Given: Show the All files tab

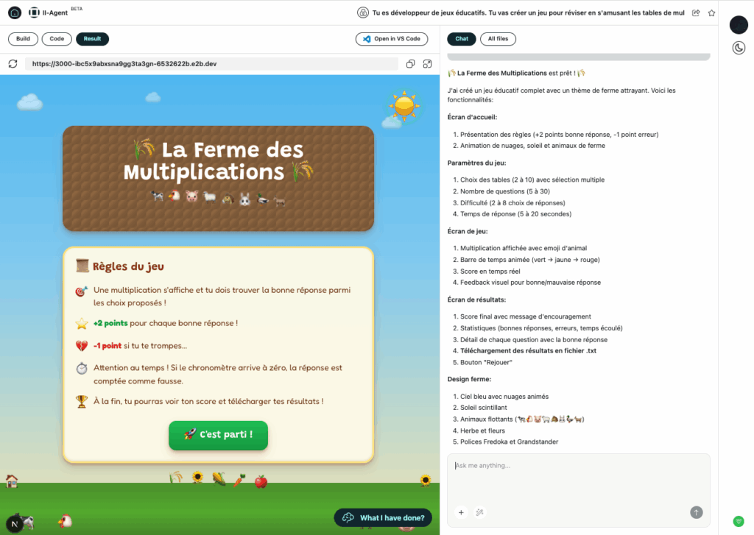Looking at the screenshot, I should point(498,39).
